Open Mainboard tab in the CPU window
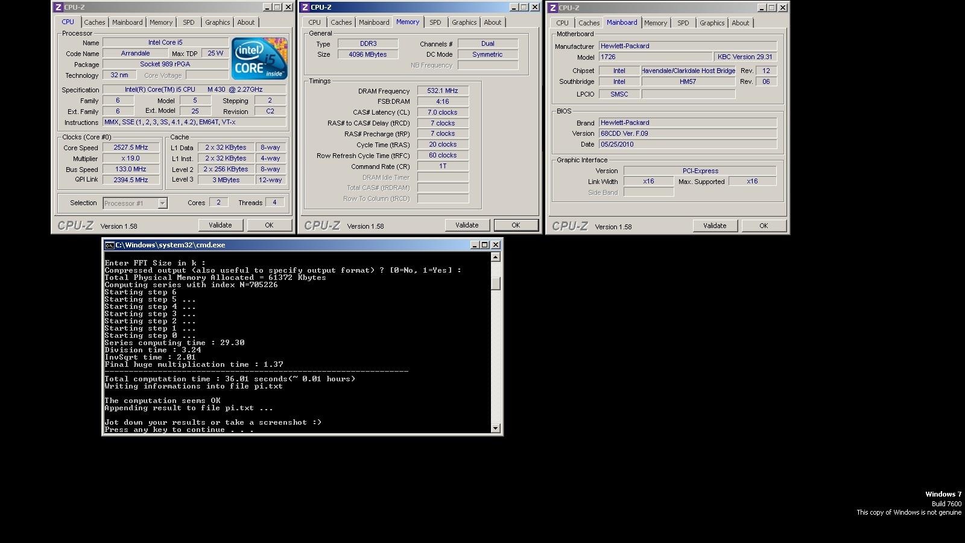 pyautogui.click(x=127, y=22)
